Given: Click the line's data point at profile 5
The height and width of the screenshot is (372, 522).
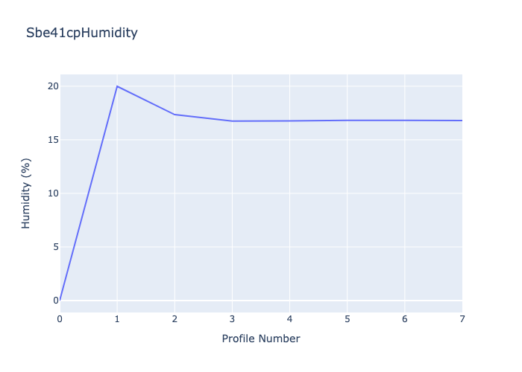Looking at the screenshot, I should click(x=347, y=121).
